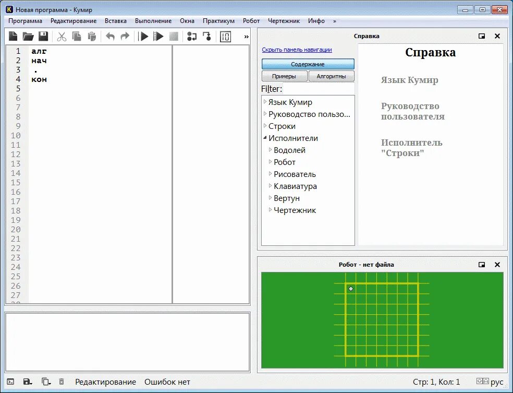Click кон keyword on line 4
Image resolution: width=513 pixels, height=393 pixels.
click(x=39, y=79)
